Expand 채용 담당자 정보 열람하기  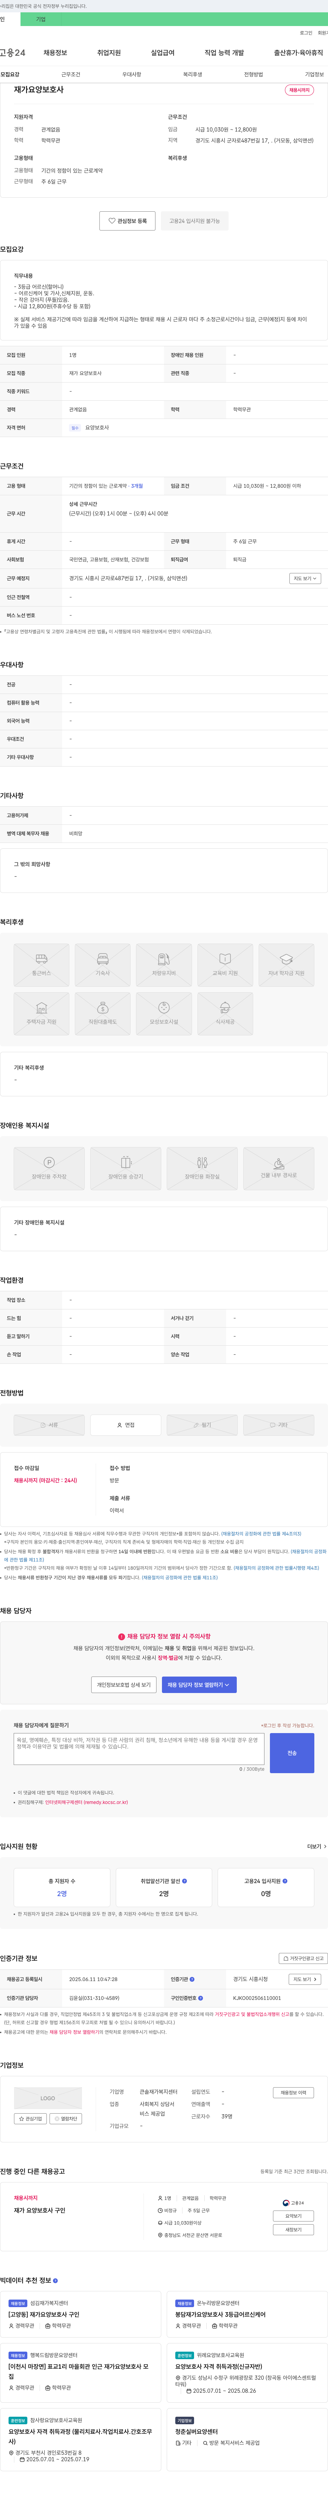click(199, 1685)
